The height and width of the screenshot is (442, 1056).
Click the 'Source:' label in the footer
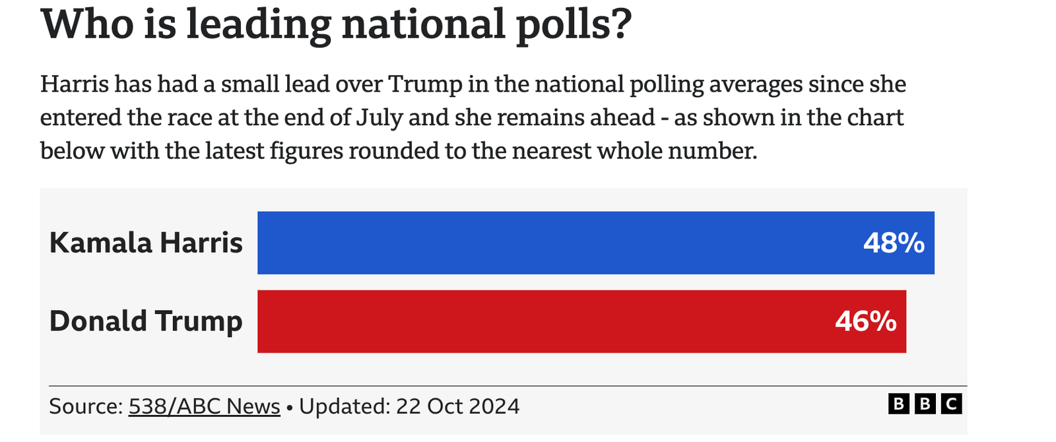coord(86,406)
